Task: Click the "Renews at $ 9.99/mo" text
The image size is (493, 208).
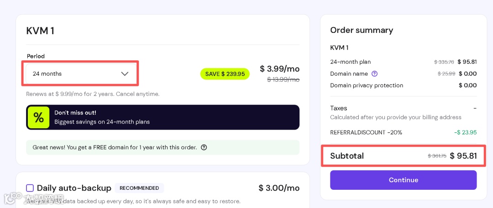Action: pos(93,94)
